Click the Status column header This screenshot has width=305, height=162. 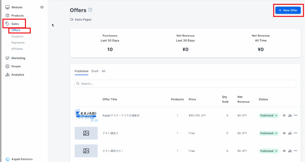[x=263, y=99]
